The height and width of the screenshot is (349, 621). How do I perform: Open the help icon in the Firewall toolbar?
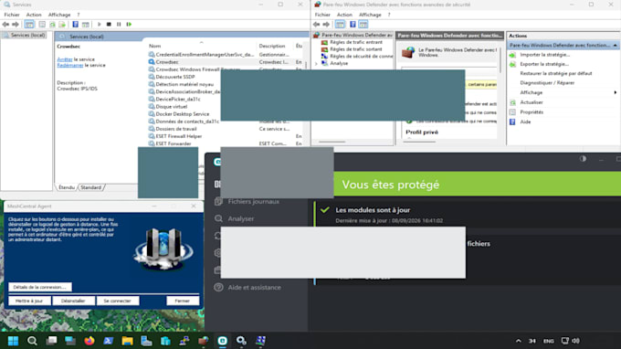click(x=353, y=24)
